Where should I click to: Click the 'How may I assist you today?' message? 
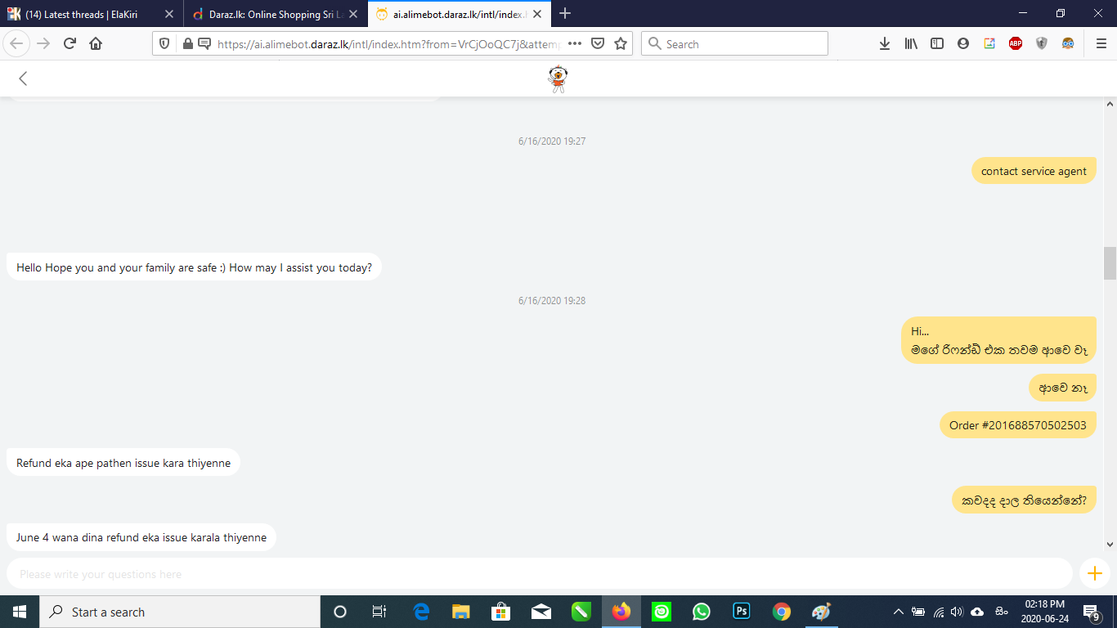(x=194, y=267)
